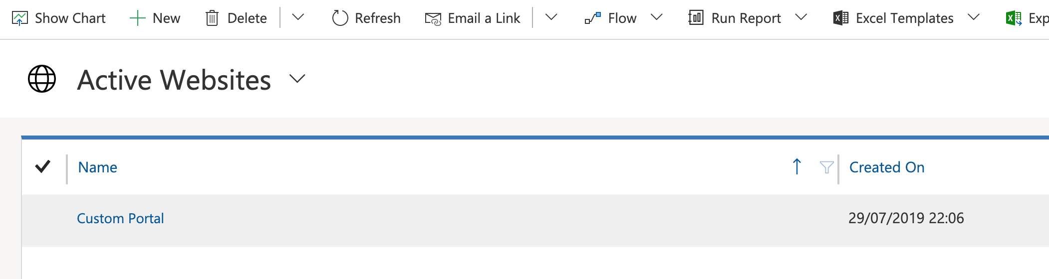
Task: Click the Excel Templates icon
Action: point(841,18)
